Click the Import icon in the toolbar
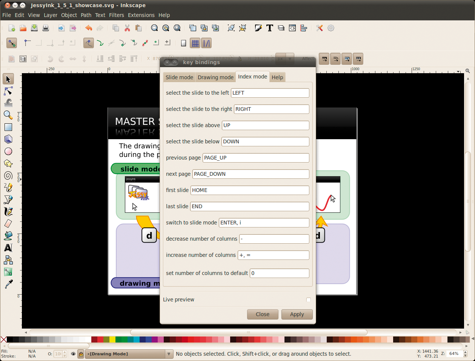 tap(61, 28)
